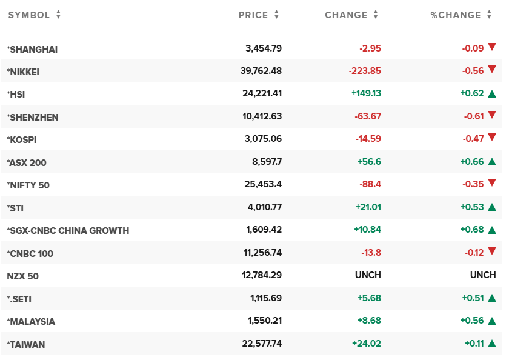
Task: Open the *NIFTY 50 index link
Action: click(28, 185)
